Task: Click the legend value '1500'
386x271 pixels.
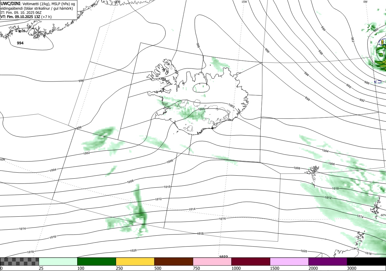Action: point(274,268)
